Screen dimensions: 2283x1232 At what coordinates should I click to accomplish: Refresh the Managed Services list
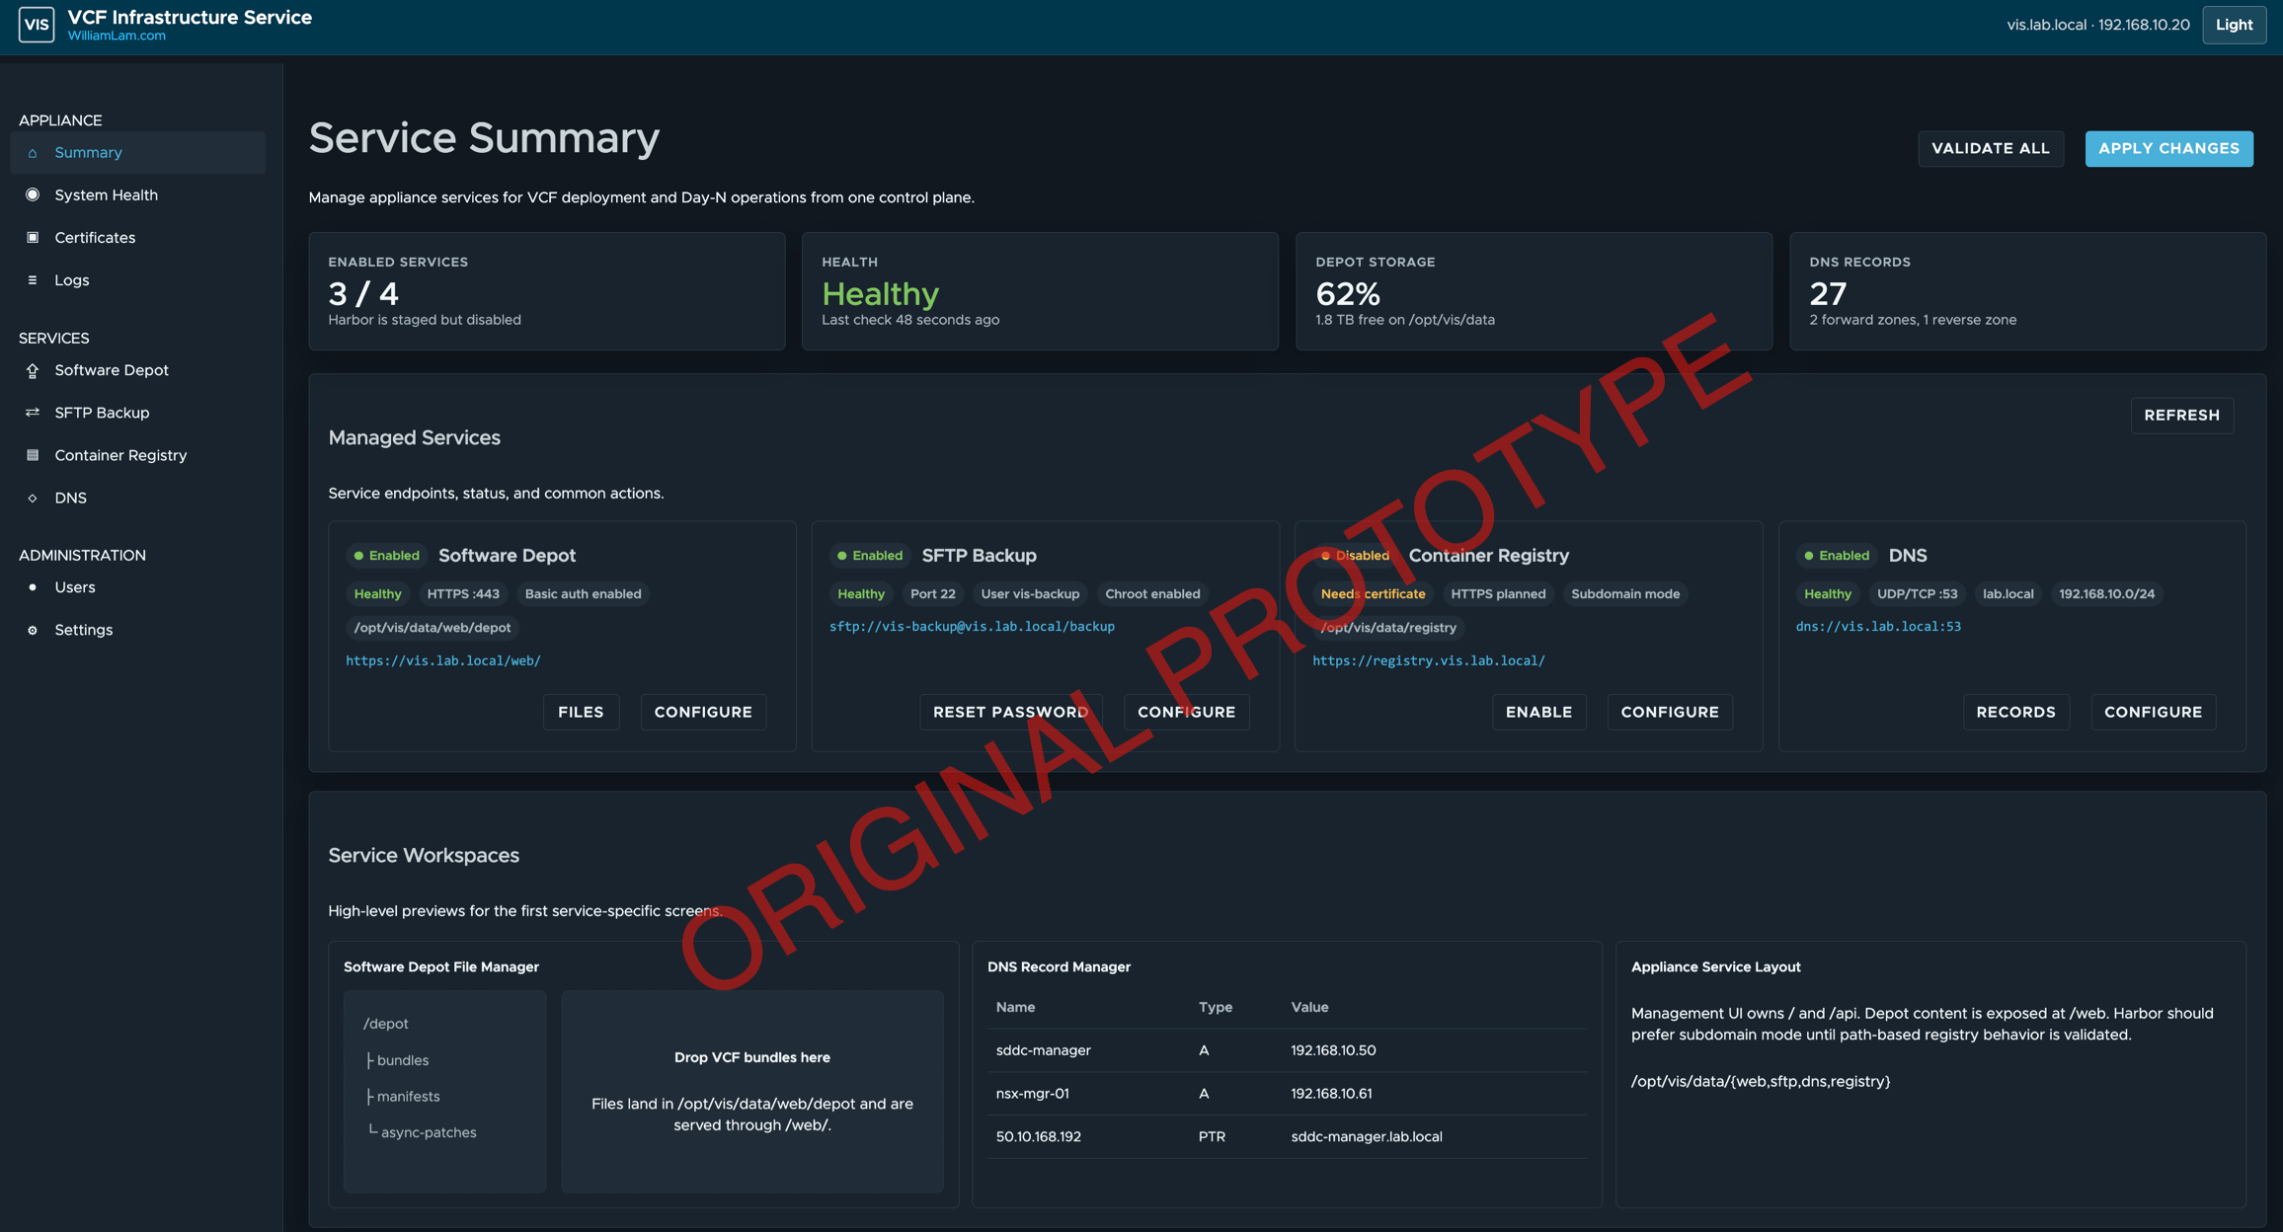pos(2181,416)
